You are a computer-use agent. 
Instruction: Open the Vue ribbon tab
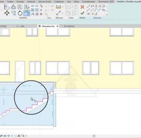pos(69,2)
